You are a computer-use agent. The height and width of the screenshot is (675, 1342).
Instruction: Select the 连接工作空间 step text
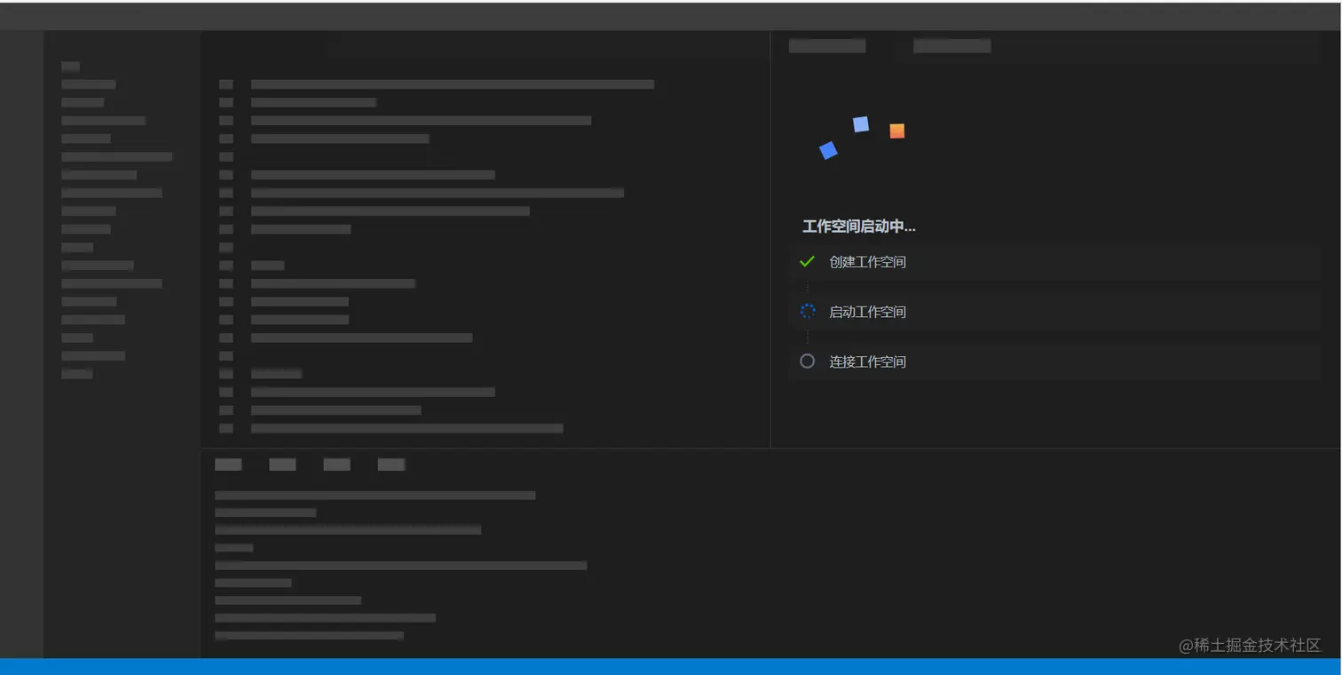pos(867,361)
